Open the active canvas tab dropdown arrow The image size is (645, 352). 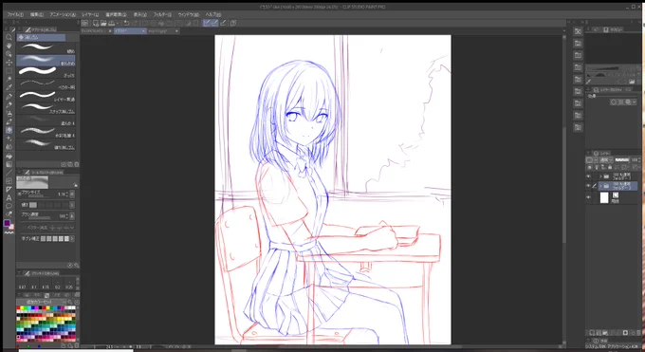click(143, 31)
